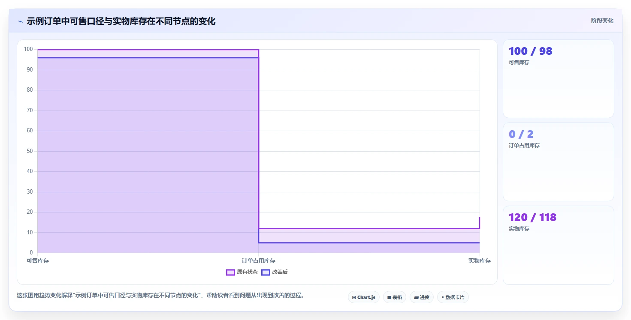Select the 数据卡片 tag
The height and width of the screenshot is (320, 631).
pos(453,297)
